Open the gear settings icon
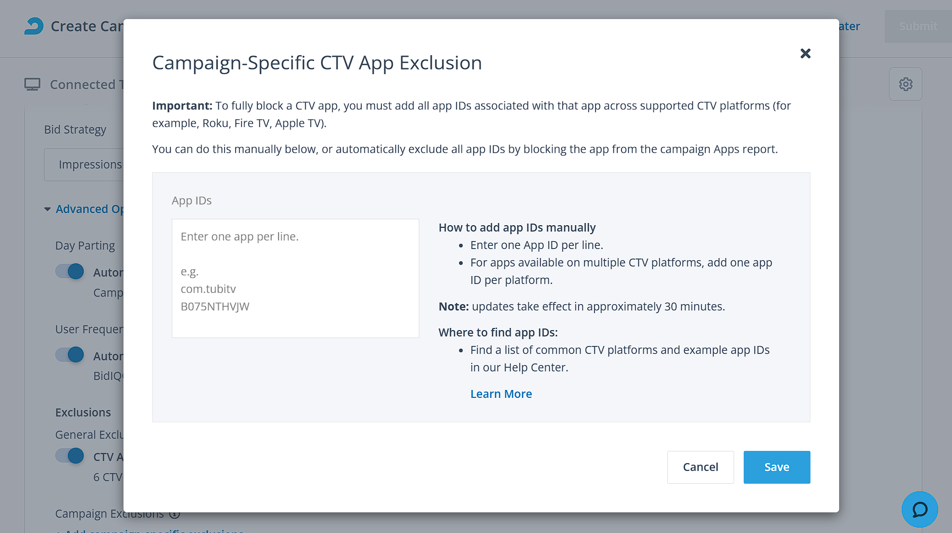952x533 pixels. click(x=905, y=84)
